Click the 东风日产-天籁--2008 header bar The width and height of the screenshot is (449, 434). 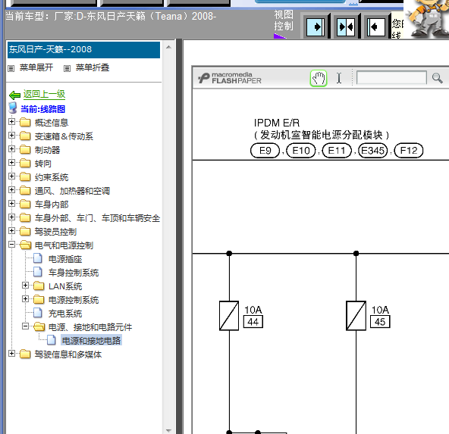coord(83,50)
